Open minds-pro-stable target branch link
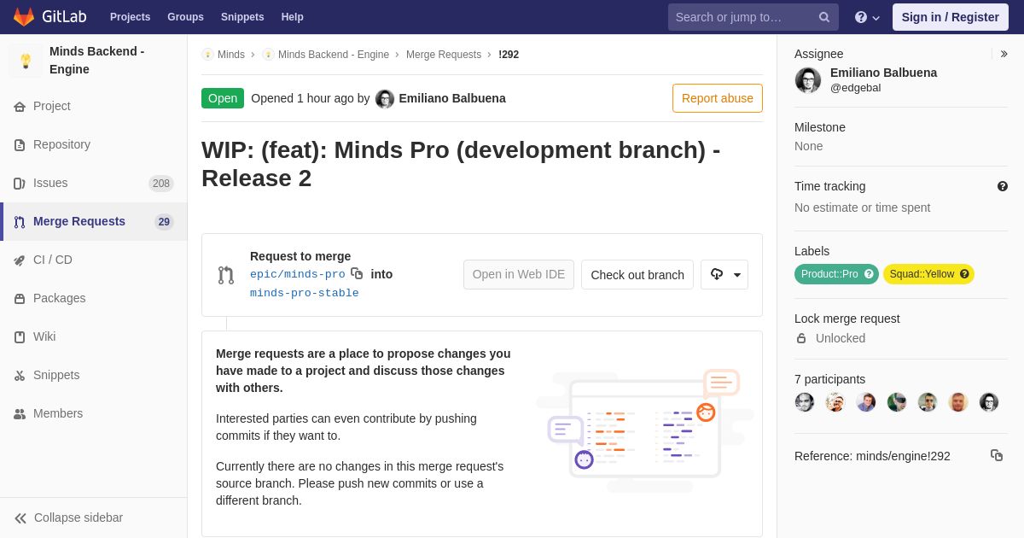1024x538 pixels. (305, 293)
